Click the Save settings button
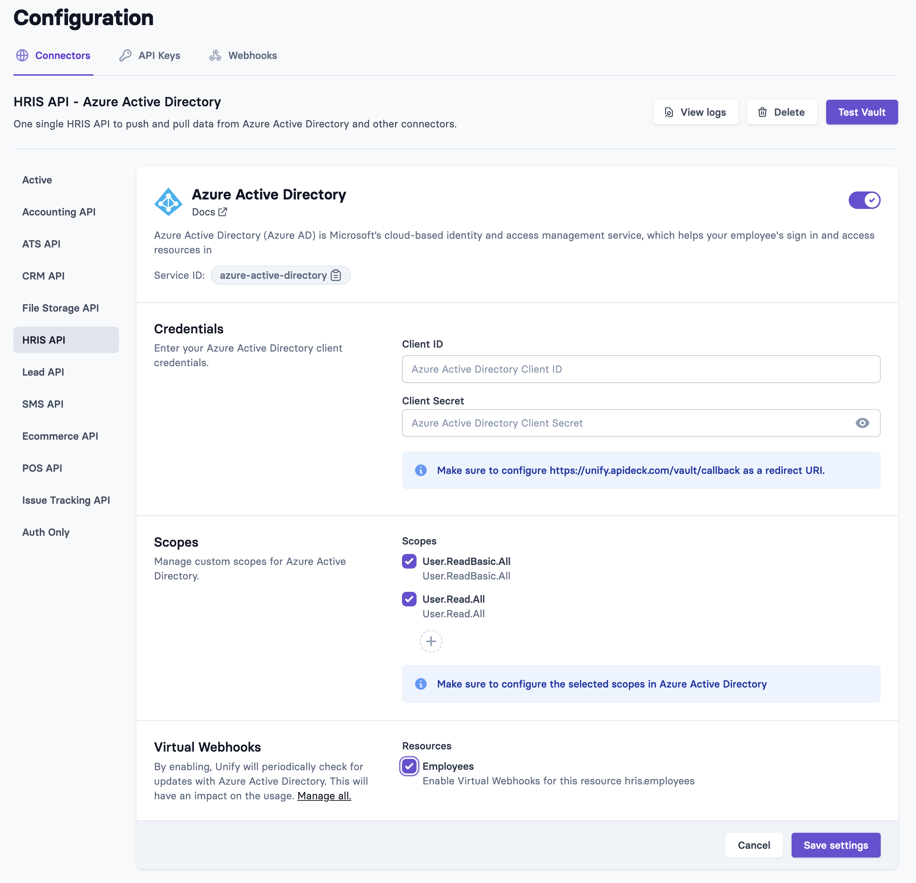Viewport: 916px width, 883px height. [836, 845]
